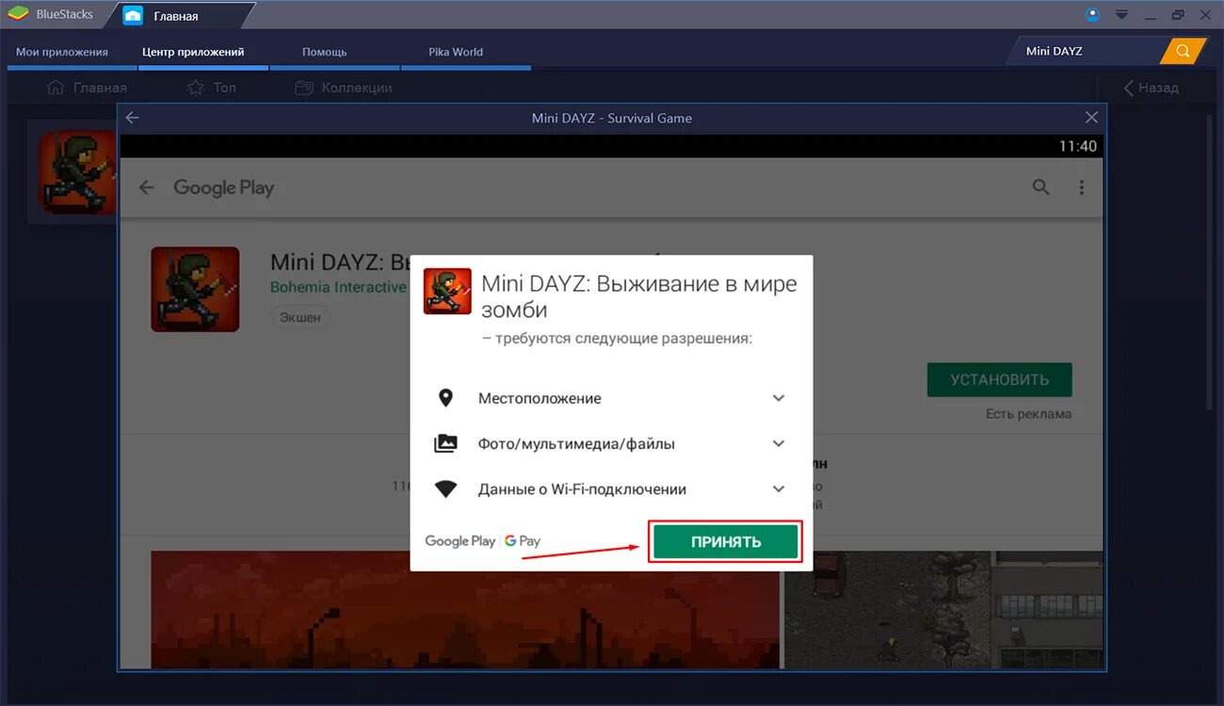The height and width of the screenshot is (706, 1224).
Task: Expand the Местоположение permission chevron
Action: pos(779,398)
